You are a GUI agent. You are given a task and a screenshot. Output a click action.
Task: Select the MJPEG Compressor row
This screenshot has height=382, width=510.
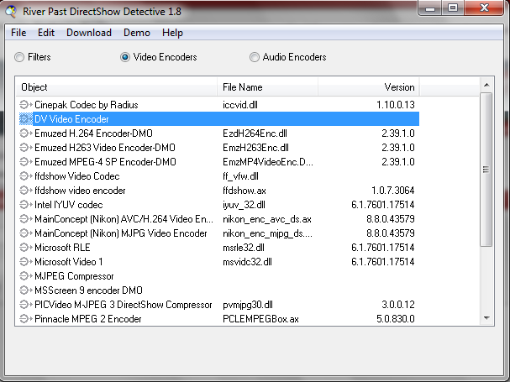tap(219, 276)
